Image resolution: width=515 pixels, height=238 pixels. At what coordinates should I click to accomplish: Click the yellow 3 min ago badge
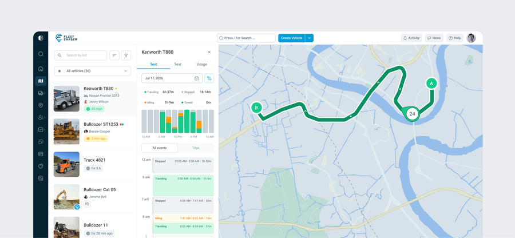(x=96, y=138)
